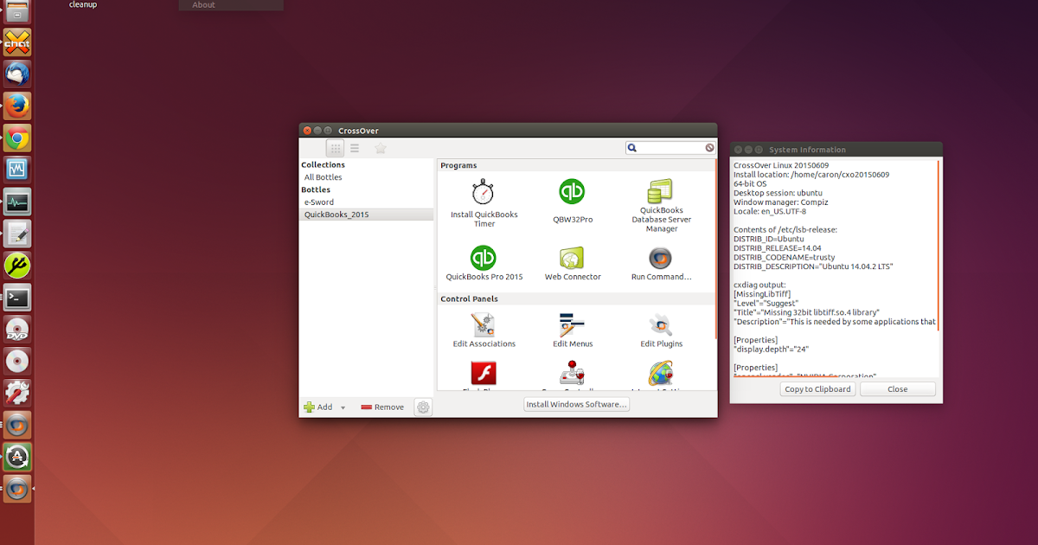
Task: Click the cleanup desktop item label
Action: [x=83, y=4]
